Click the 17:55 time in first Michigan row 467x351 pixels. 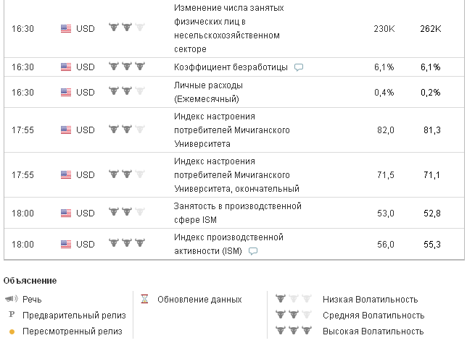coord(23,130)
